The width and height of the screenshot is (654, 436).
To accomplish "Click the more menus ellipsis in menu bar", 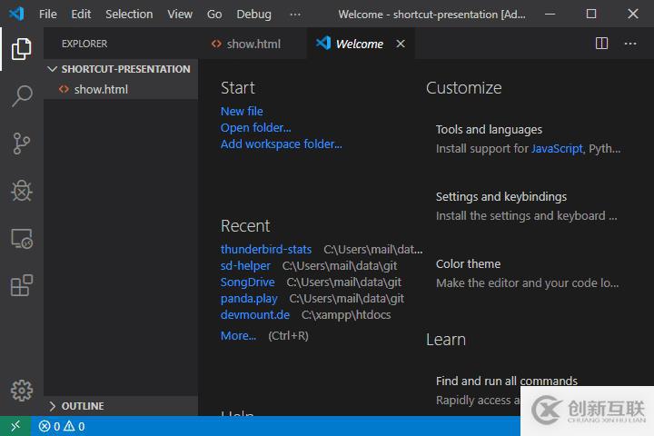I will [295, 15].
